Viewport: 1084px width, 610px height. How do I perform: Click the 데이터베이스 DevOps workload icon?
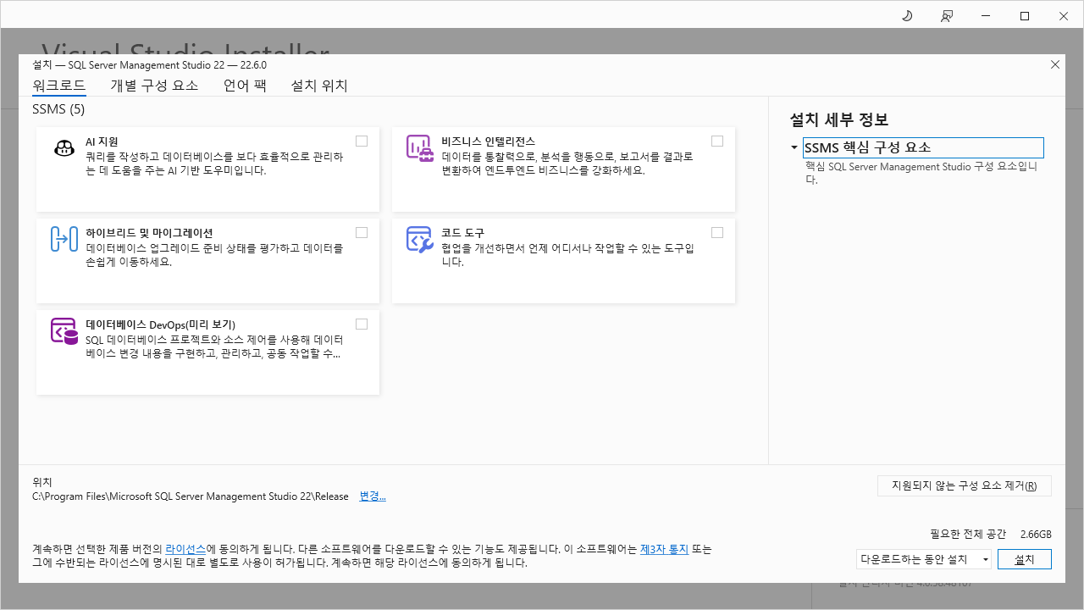coord(64,331)
